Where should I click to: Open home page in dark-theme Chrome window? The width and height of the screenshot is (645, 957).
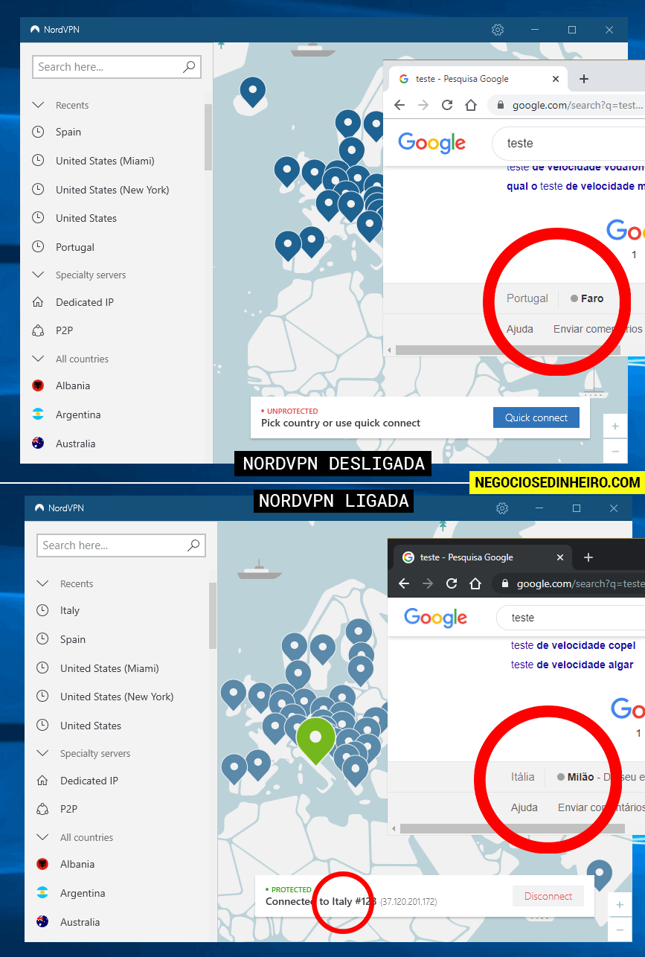pos(475,583)
